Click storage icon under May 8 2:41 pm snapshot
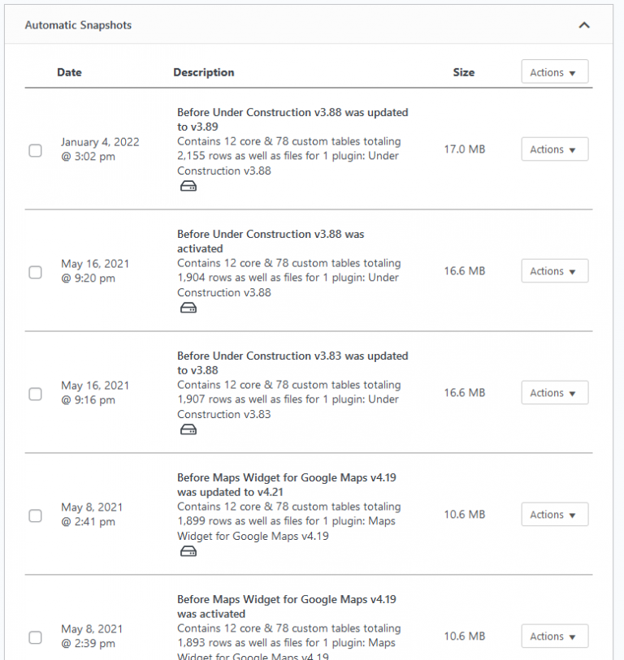Viewport: 624px width, 660px height. [188, 551]
